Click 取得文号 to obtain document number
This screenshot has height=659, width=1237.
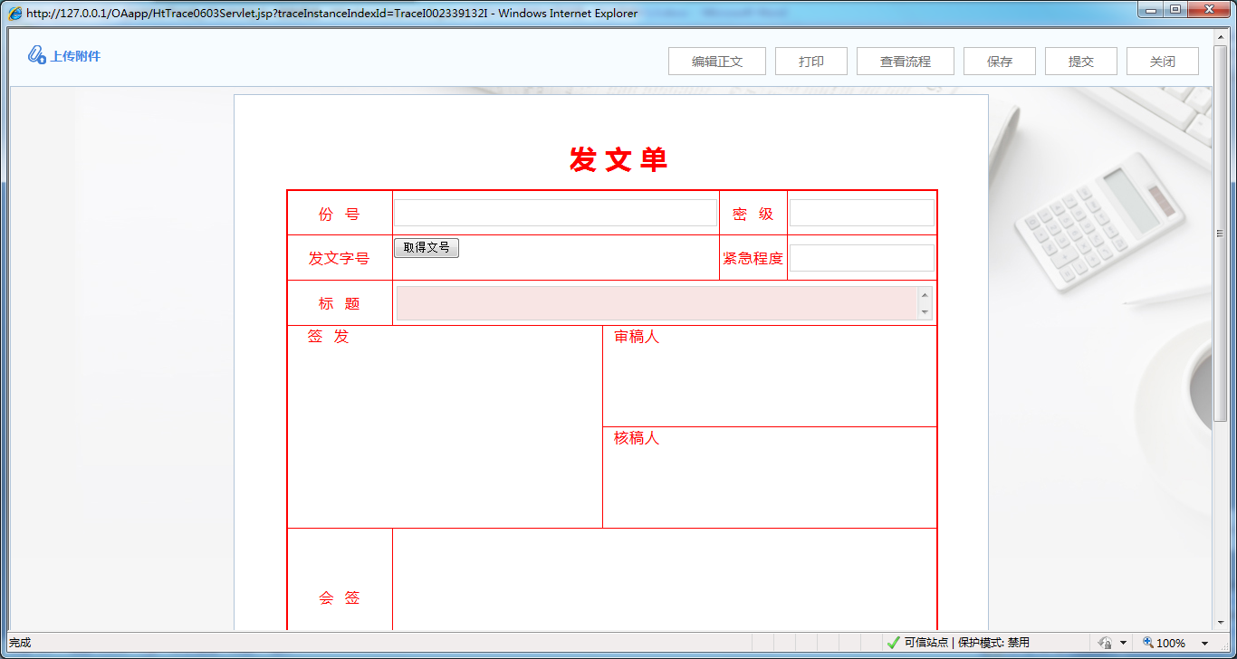click(427, 247)
